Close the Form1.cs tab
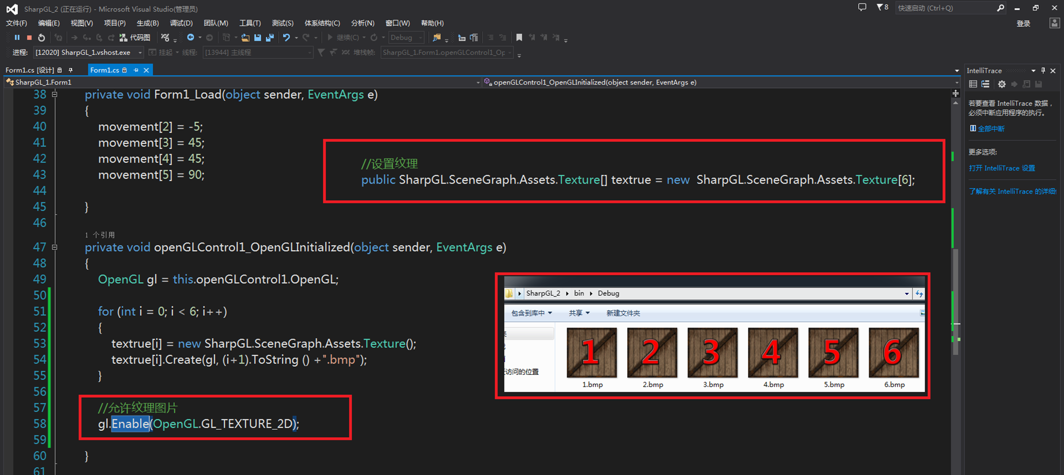The width and height of the screenshot is (1064, 475). tap(146, 70)
